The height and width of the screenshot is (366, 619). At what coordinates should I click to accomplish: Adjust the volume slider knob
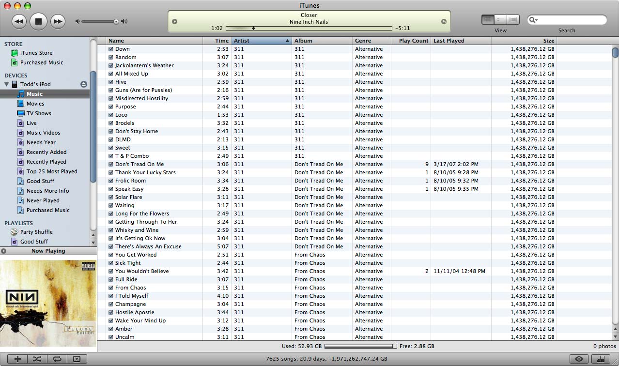pyautogui.click(x=116, y=21)
